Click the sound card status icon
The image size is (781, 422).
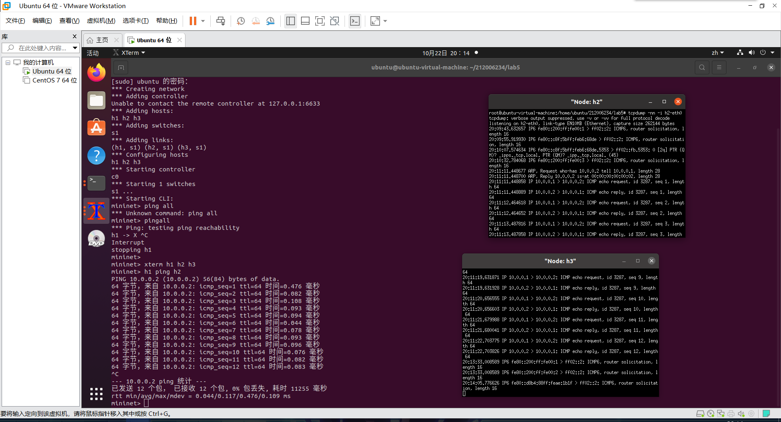click(x=741, y=413)
